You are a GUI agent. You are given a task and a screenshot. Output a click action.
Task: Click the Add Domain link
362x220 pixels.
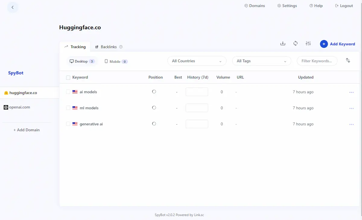click(x=27, y=130)
